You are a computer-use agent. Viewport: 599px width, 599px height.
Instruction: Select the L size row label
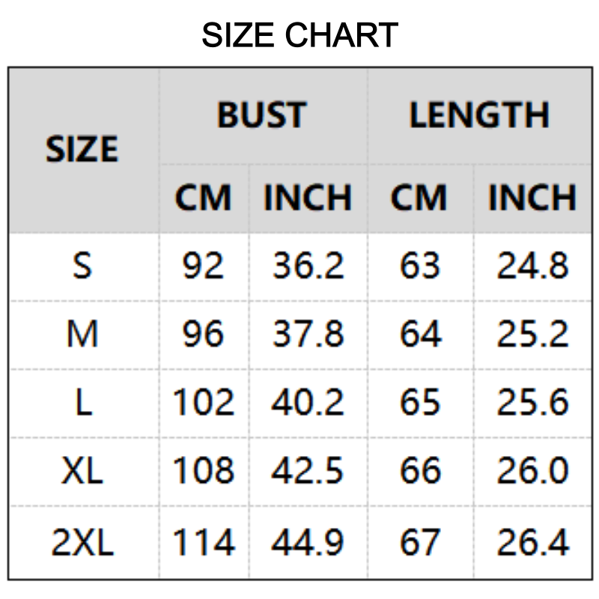click(x=82, y=403)
